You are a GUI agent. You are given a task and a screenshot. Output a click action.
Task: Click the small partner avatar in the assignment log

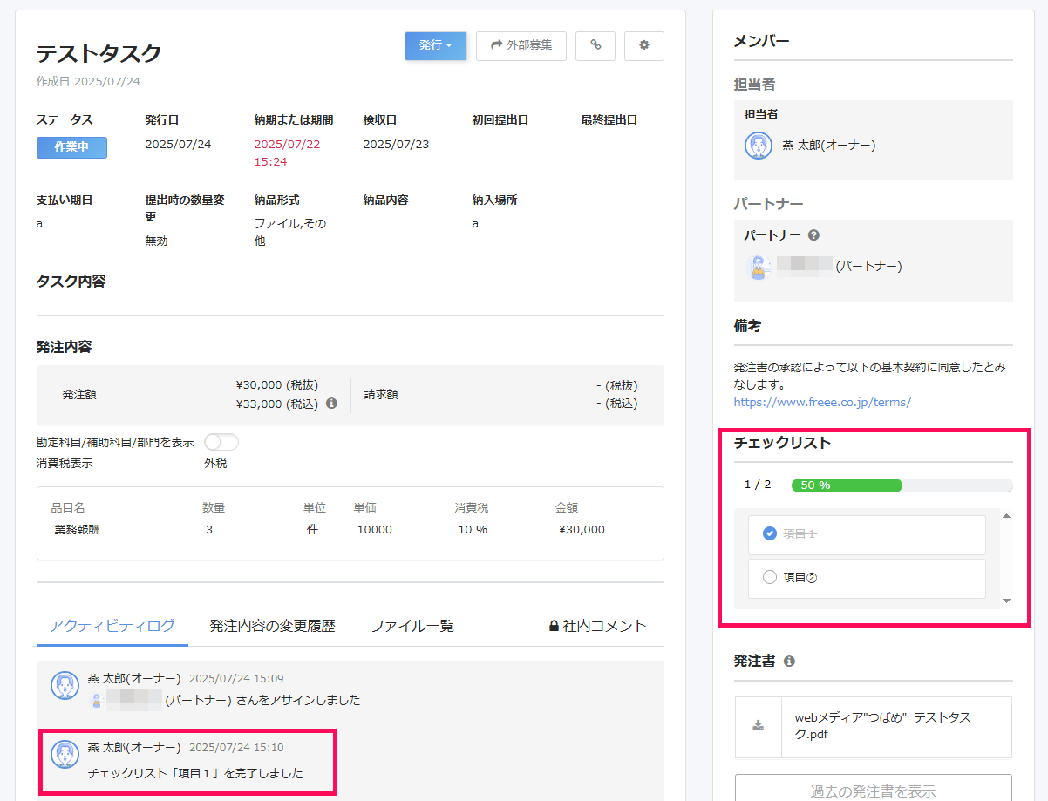[97, 700]
